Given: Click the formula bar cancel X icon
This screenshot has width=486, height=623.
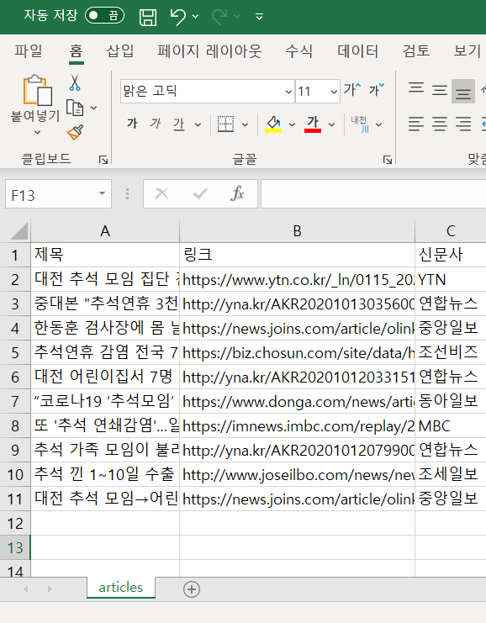Looking at the screenshot, I should pyautogui.click(x=161, y=194).
